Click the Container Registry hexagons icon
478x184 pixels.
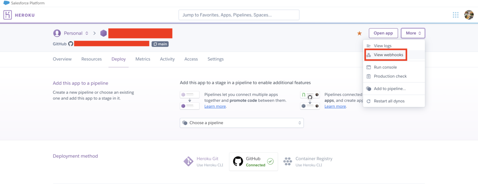pos(287,162)
